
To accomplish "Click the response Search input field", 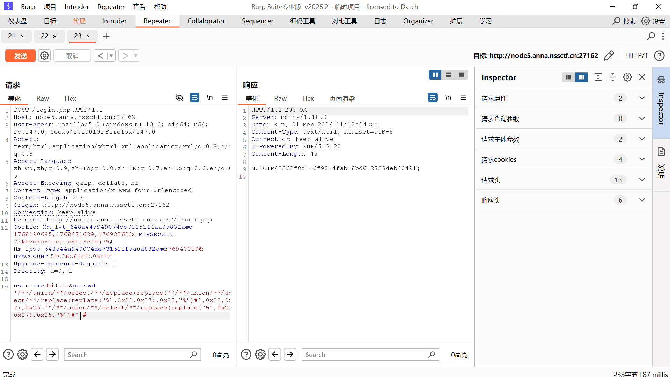I will point(370,355).
